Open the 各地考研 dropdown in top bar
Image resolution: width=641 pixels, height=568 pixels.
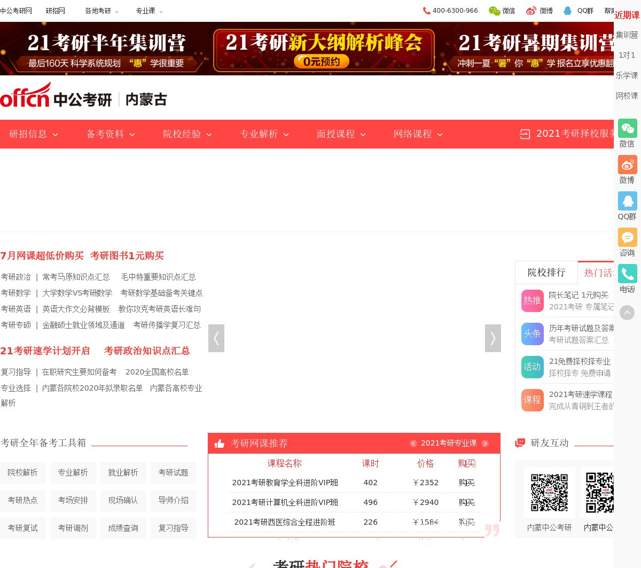101,11
